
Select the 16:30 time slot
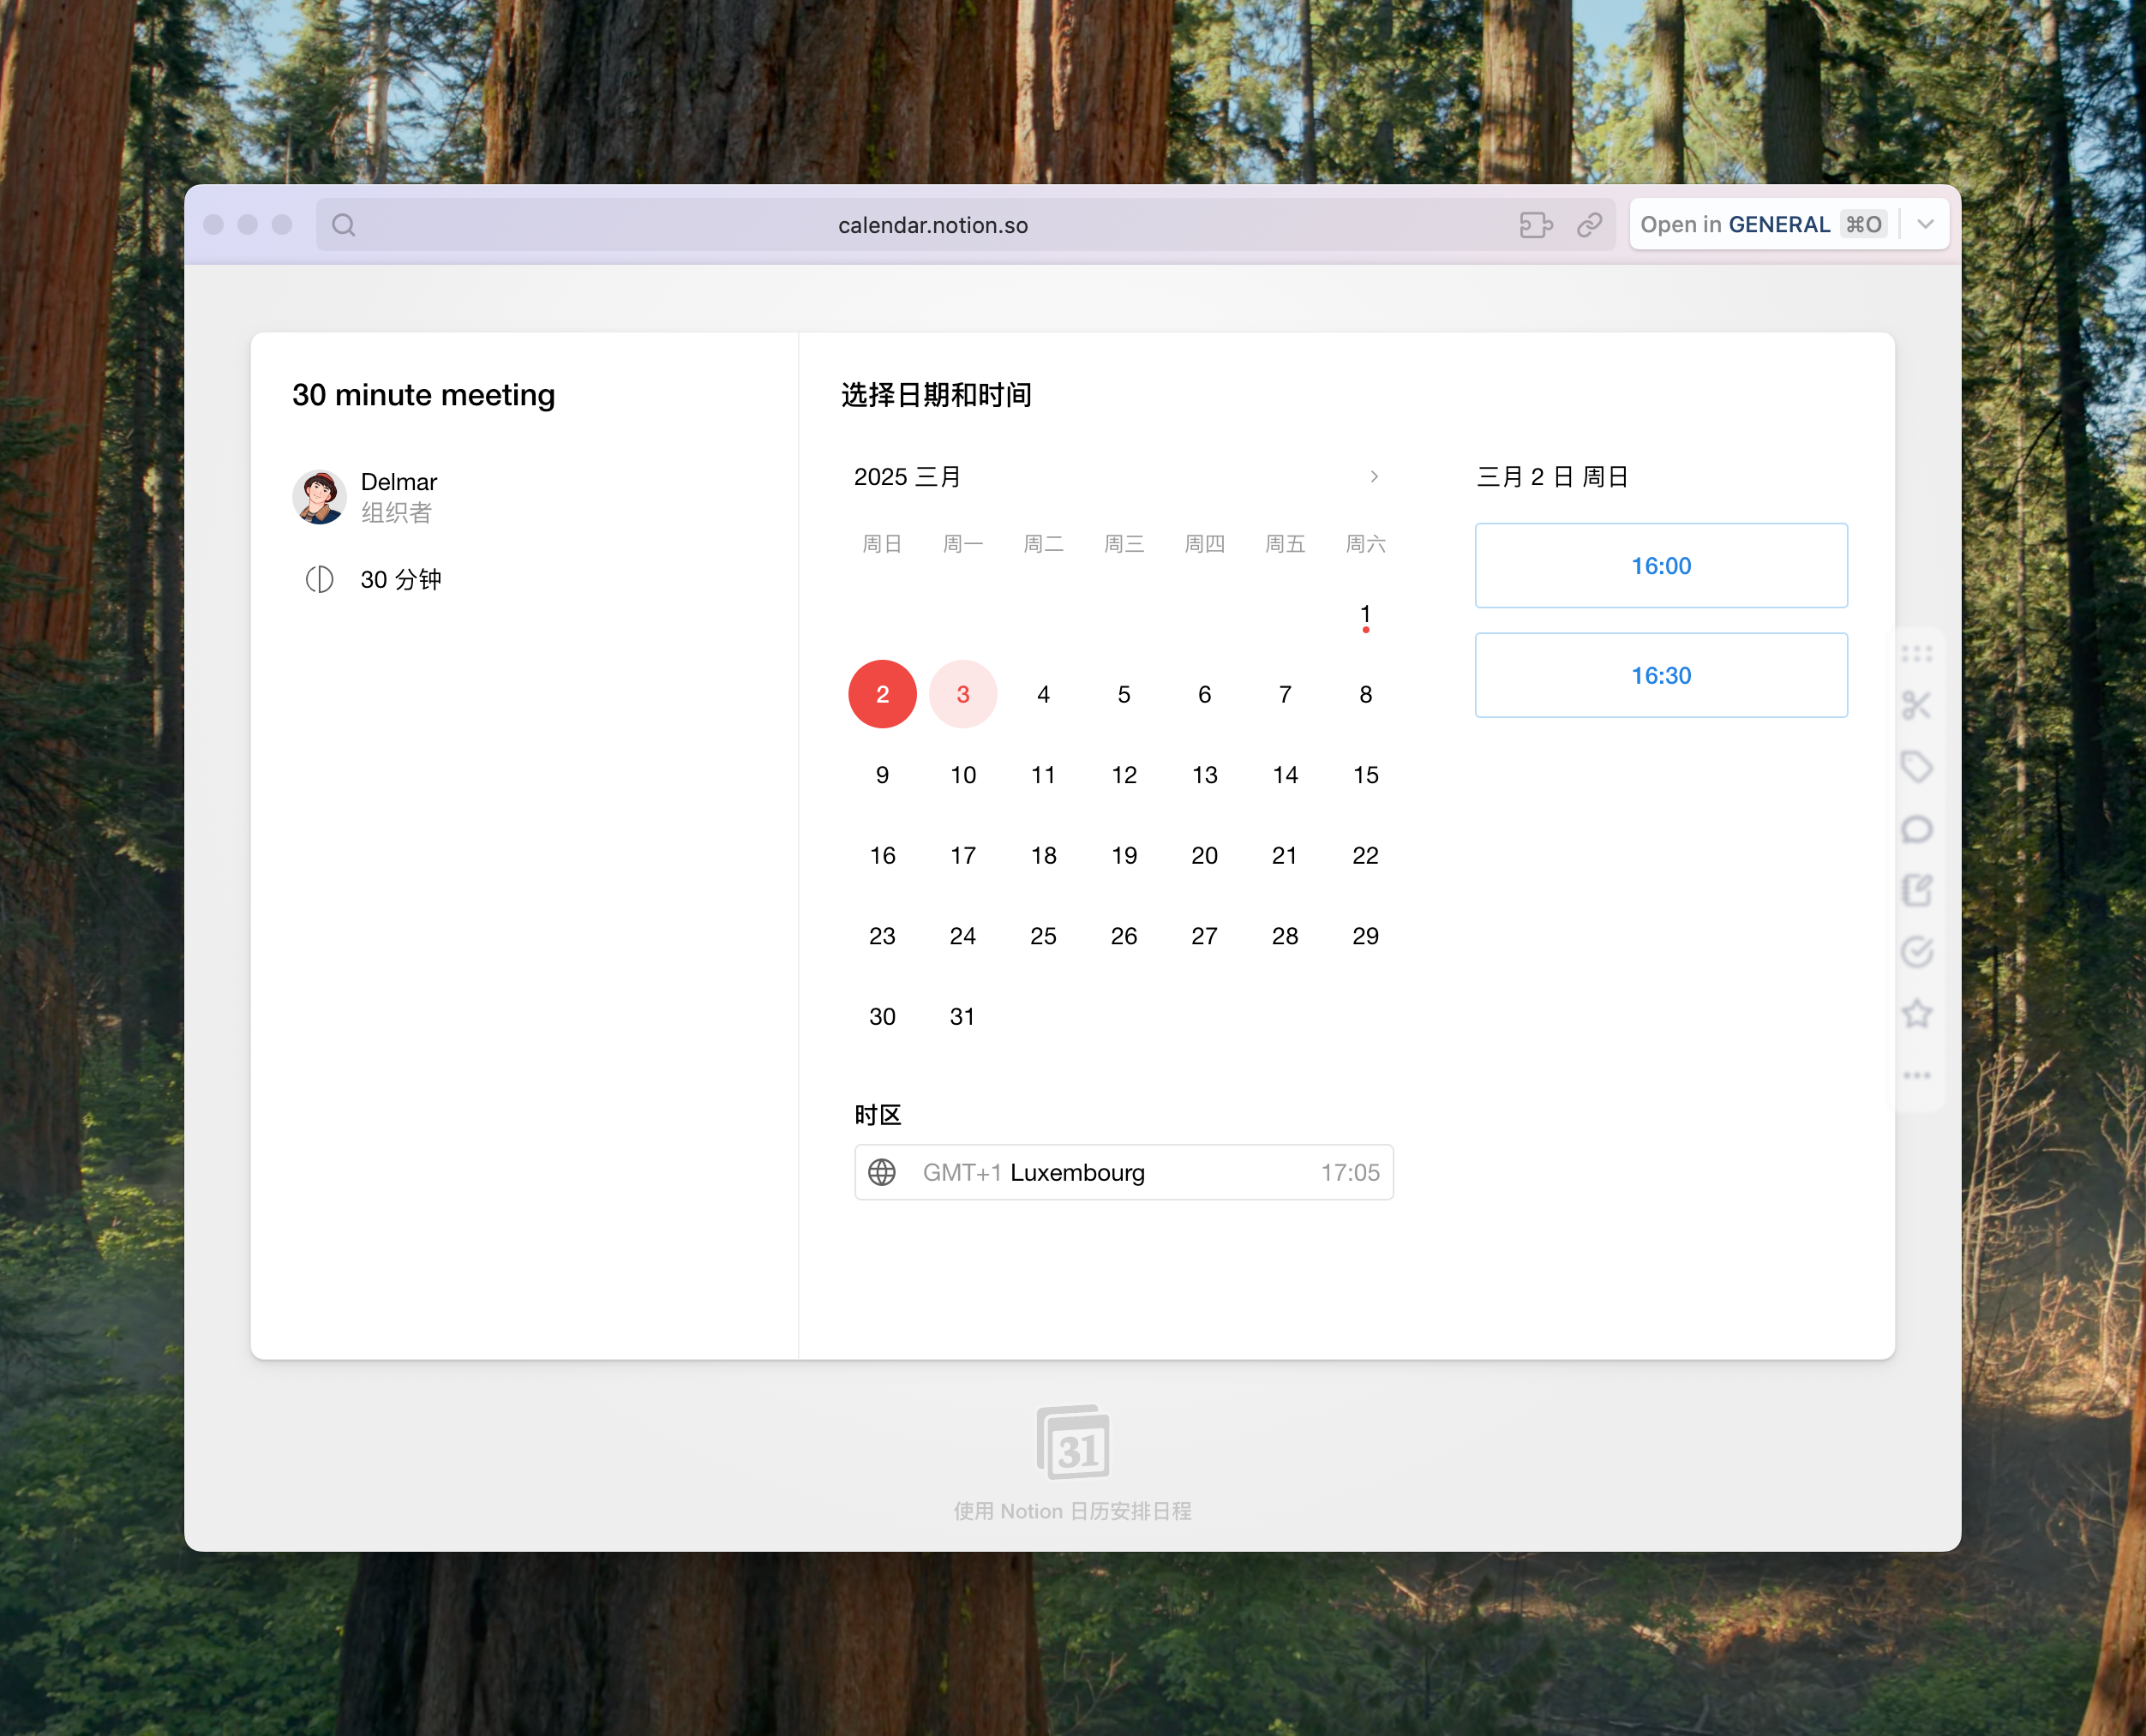pos(1660,676)
